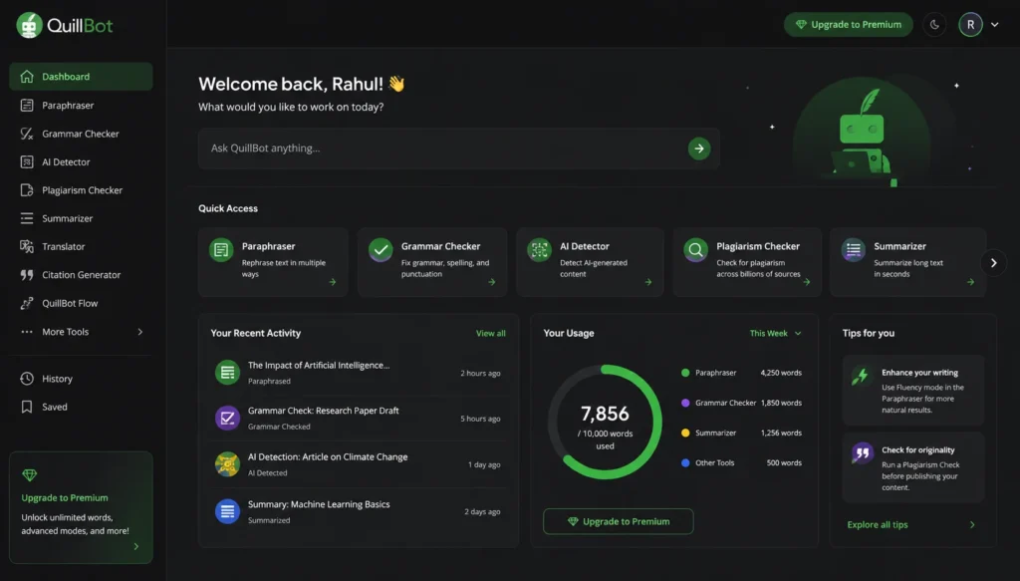Image resolution: width=1020 pixels, height=581 pixels.
Task: Open Grammar Checker card arrow in Quick Access
Action: 492,282
